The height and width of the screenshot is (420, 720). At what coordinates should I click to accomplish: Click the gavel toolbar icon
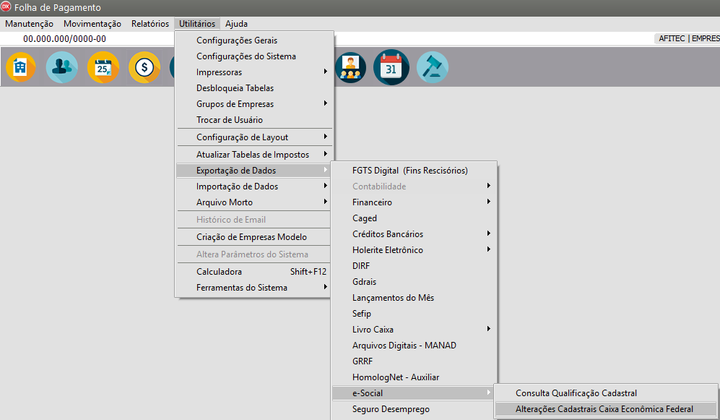[433, 68]
